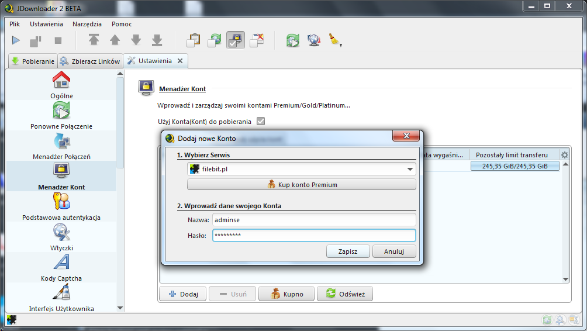Open the Plik menu
Image resolution: width=587 pixels, height=331 pixels.
[15, 24]
